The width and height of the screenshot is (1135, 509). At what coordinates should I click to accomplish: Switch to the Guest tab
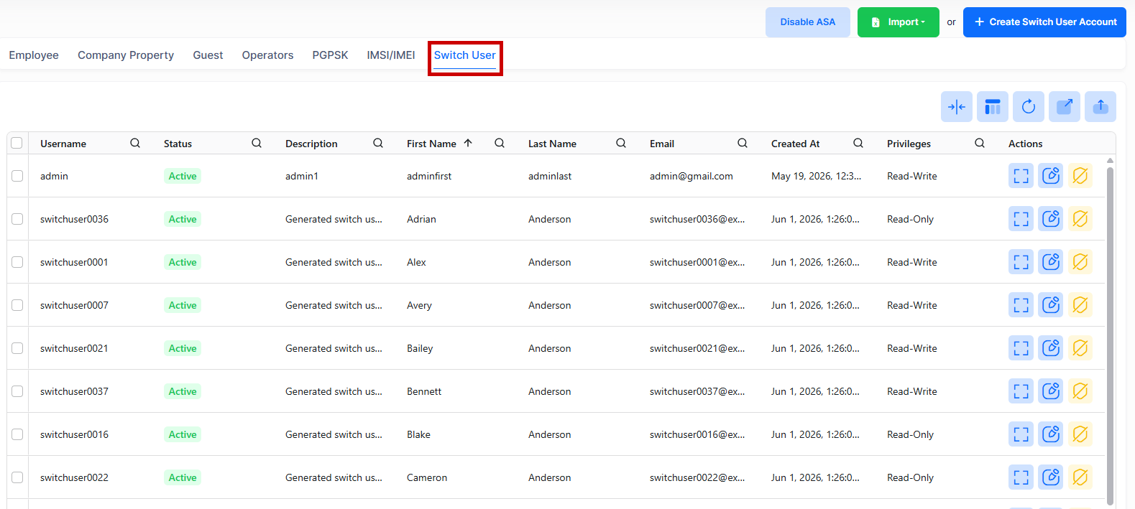click(208, 55)
